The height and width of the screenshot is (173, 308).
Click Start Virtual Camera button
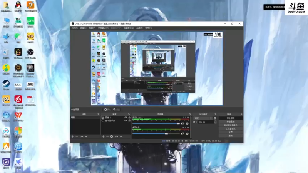(x=231, y=125)
